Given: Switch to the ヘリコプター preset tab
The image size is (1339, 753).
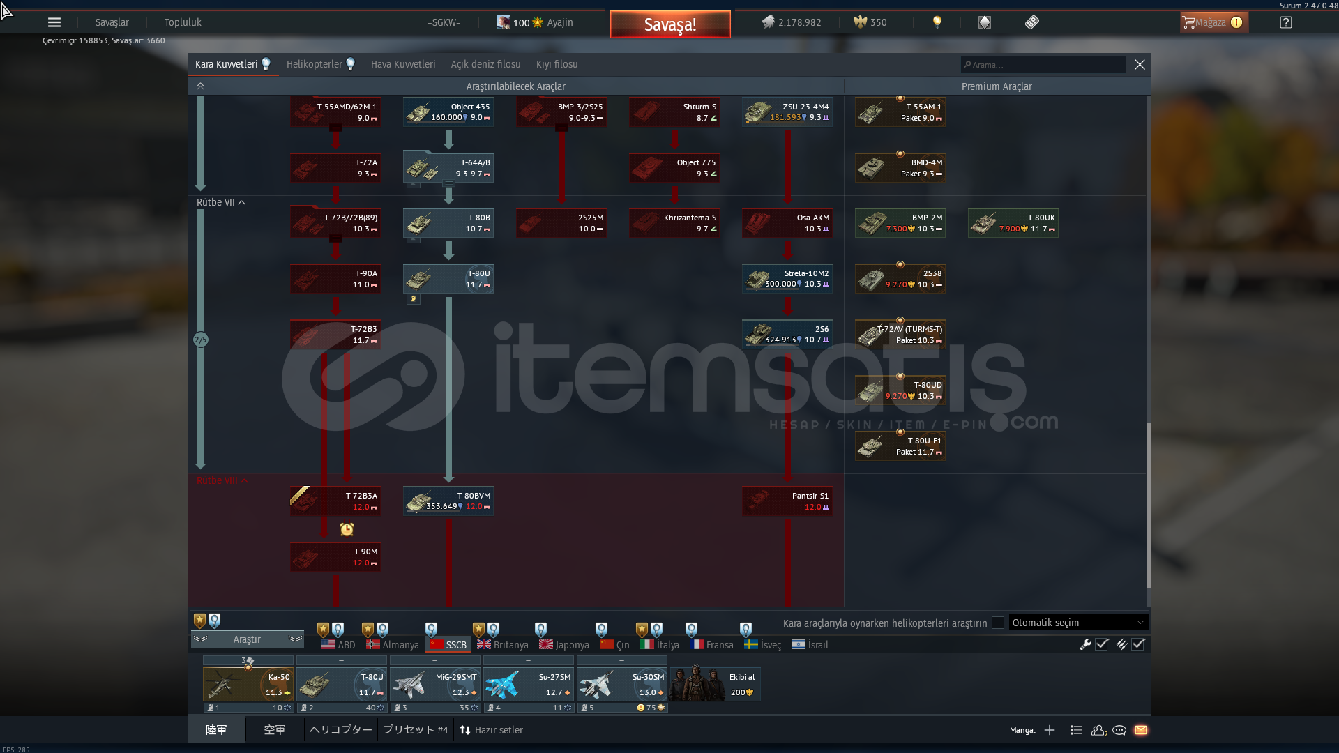Looking at the screenshot, I should 340,730.
